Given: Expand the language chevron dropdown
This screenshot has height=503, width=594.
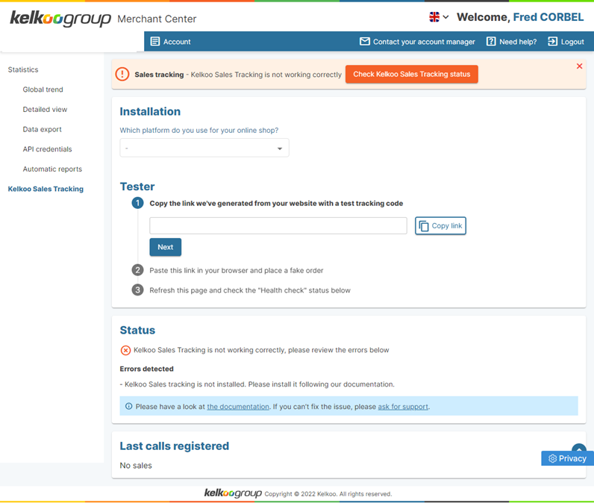Looking at the screenshot, I should tap(446, 17).
